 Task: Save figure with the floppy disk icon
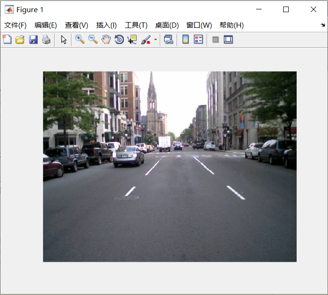[x=33, y=39]
